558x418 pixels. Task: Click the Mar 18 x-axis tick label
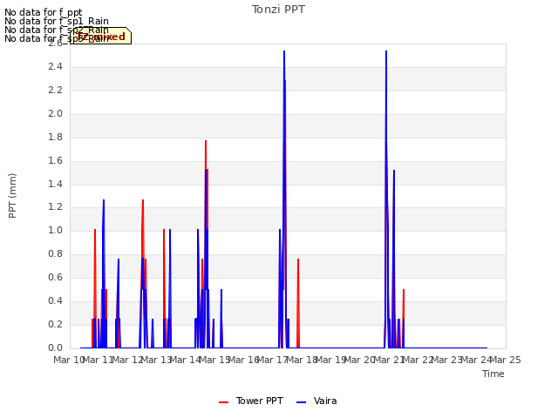pyautogui.click(x=302, y=360)
